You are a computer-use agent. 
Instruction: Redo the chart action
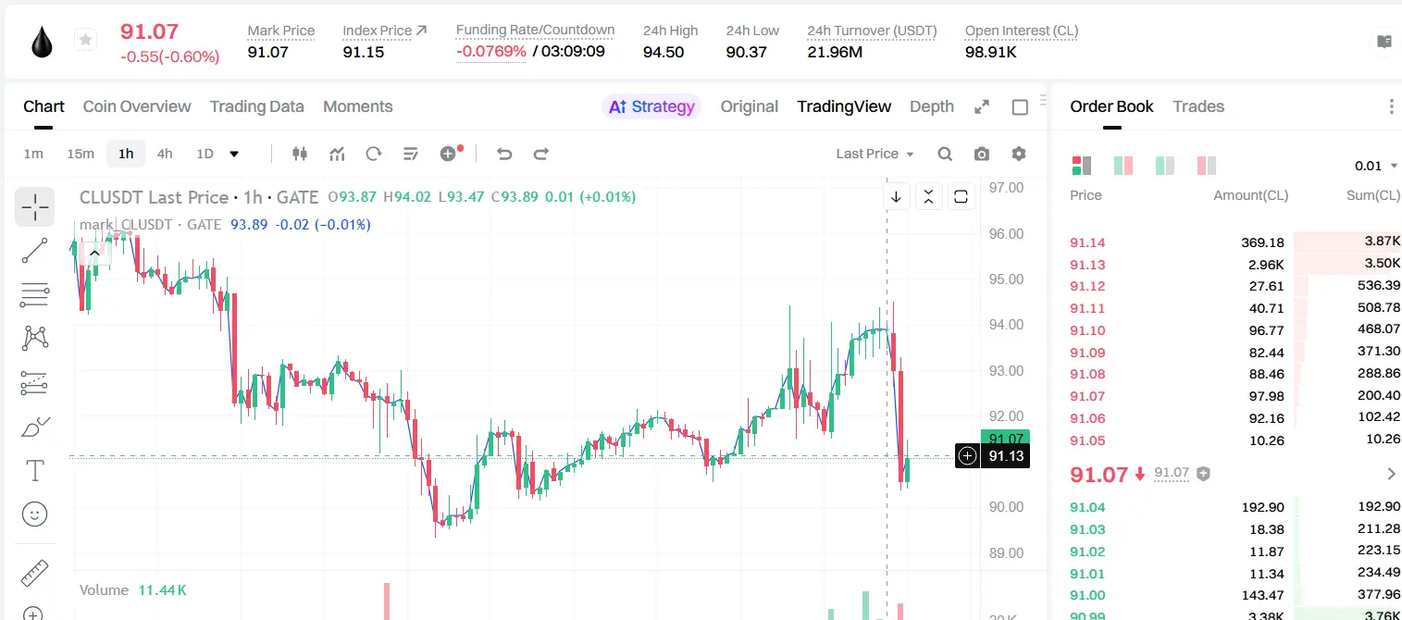(541, 154)
